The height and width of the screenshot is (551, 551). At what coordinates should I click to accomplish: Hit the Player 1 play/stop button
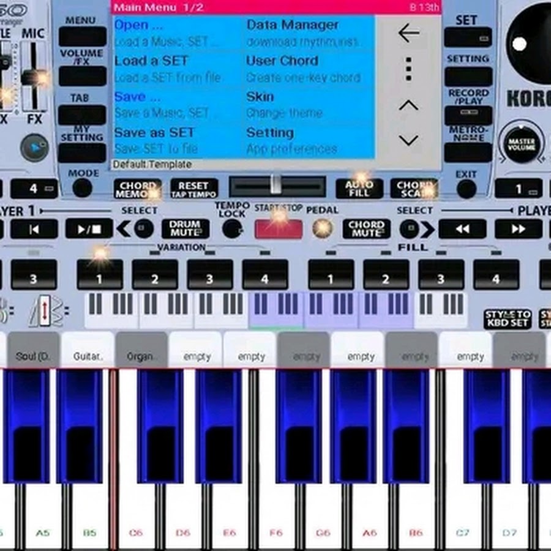click(x=89, y=229)
